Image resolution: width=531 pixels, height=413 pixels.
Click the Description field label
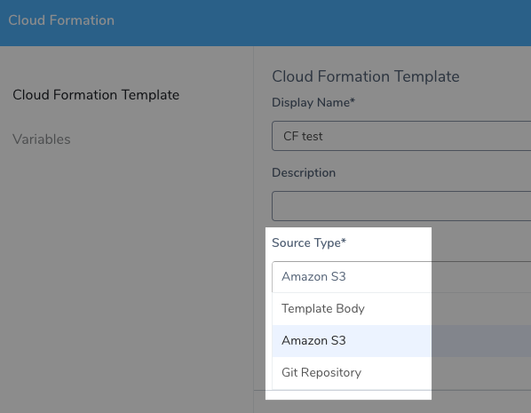pos(304,173)
